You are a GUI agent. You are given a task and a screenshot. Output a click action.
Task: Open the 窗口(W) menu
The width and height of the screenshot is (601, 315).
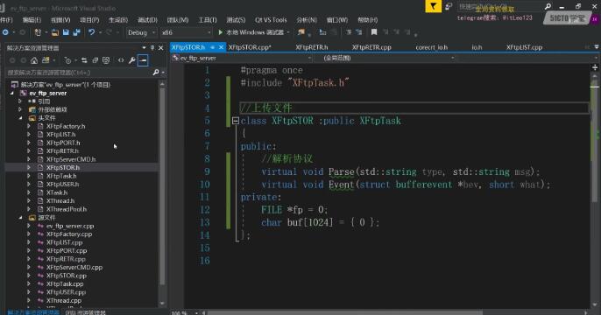click(337, 20)
